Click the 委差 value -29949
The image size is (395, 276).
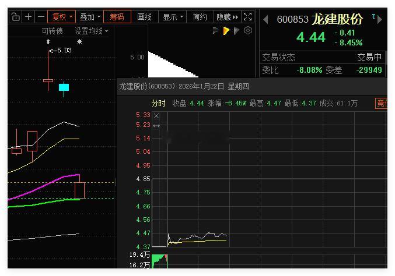tap(369, 70)
